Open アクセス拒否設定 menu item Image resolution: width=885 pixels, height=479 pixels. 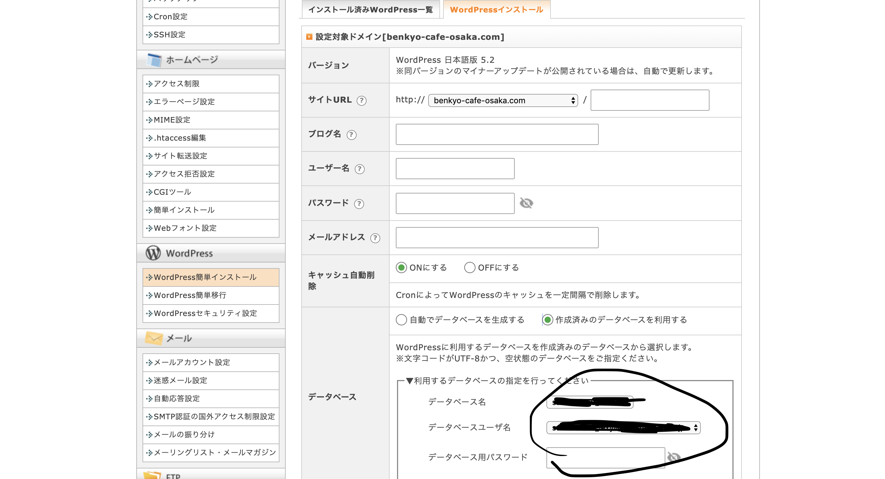coord(211,174)
